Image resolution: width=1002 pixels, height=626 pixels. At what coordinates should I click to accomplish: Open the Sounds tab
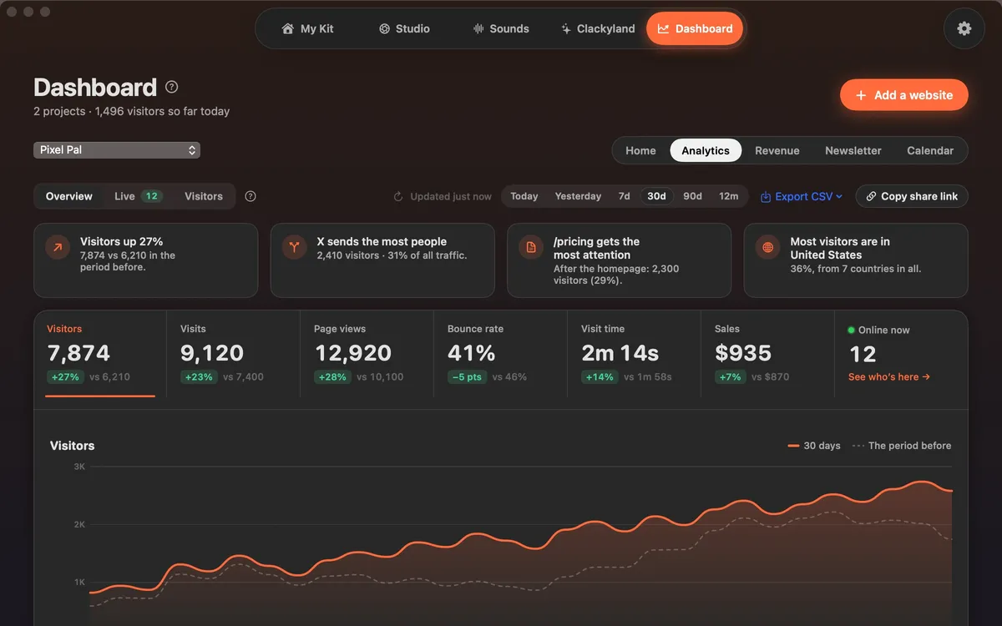[x=501, y=28]
